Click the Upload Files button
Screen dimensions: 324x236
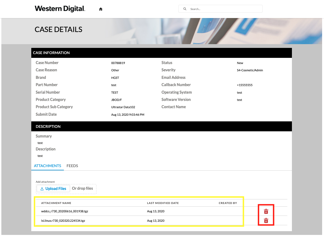click(53, 189)
